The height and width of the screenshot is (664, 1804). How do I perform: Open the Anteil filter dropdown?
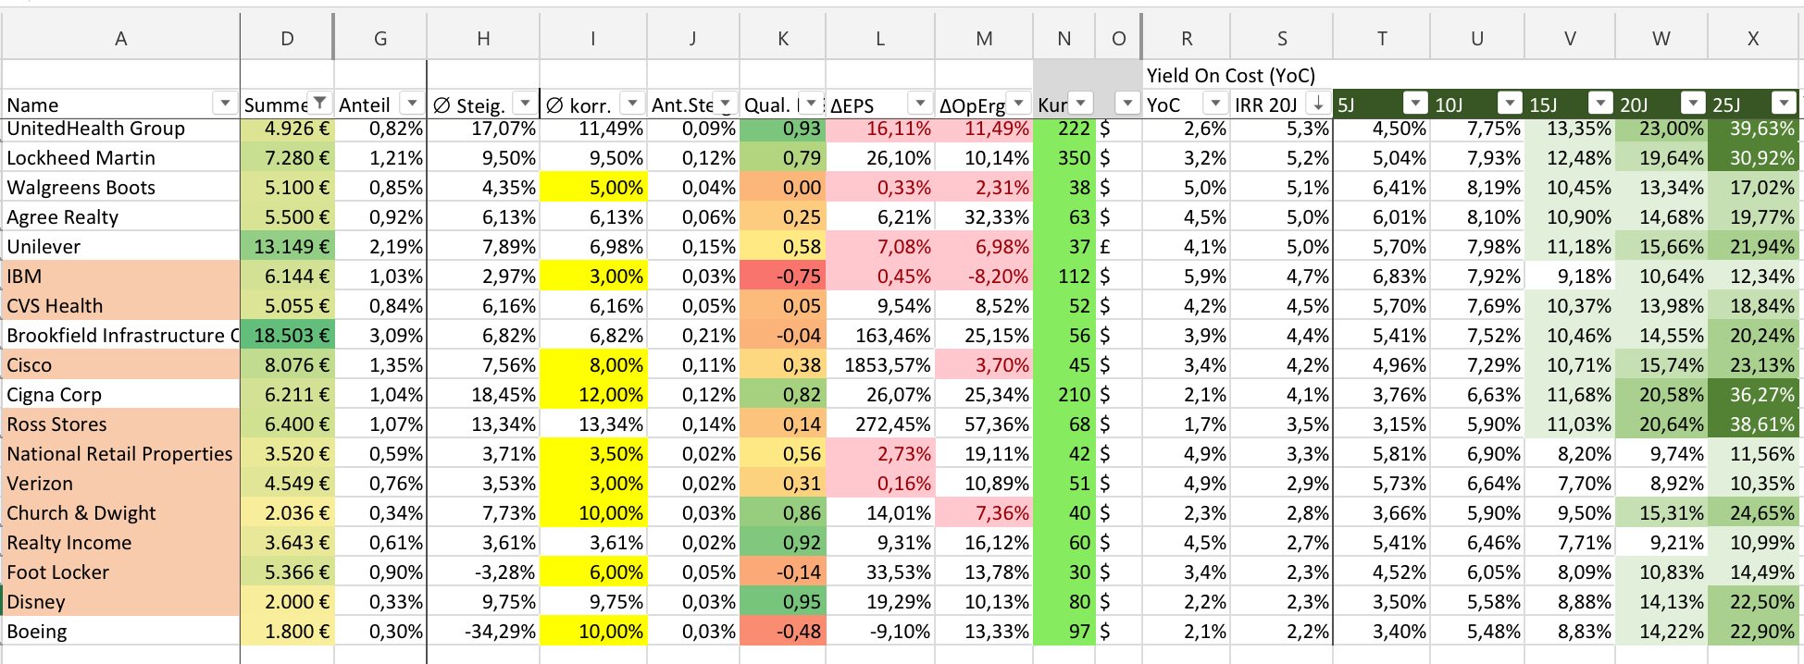(412, 104)
